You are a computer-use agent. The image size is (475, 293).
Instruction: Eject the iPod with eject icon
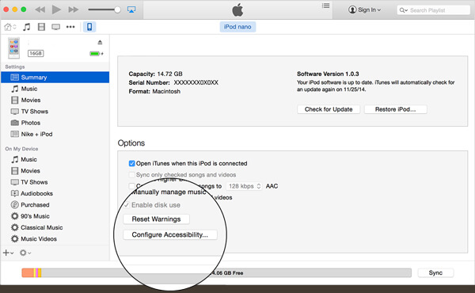100,42
